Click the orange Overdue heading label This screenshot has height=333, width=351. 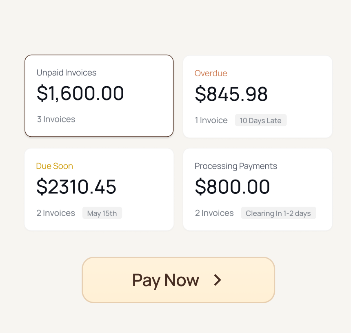(x=211, y=73)
